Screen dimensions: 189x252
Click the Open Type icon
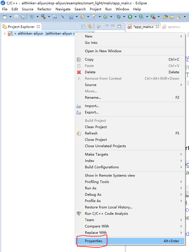coord(166,17)
